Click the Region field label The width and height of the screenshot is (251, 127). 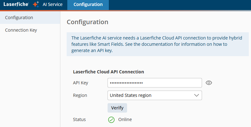[x=80, y=95]
